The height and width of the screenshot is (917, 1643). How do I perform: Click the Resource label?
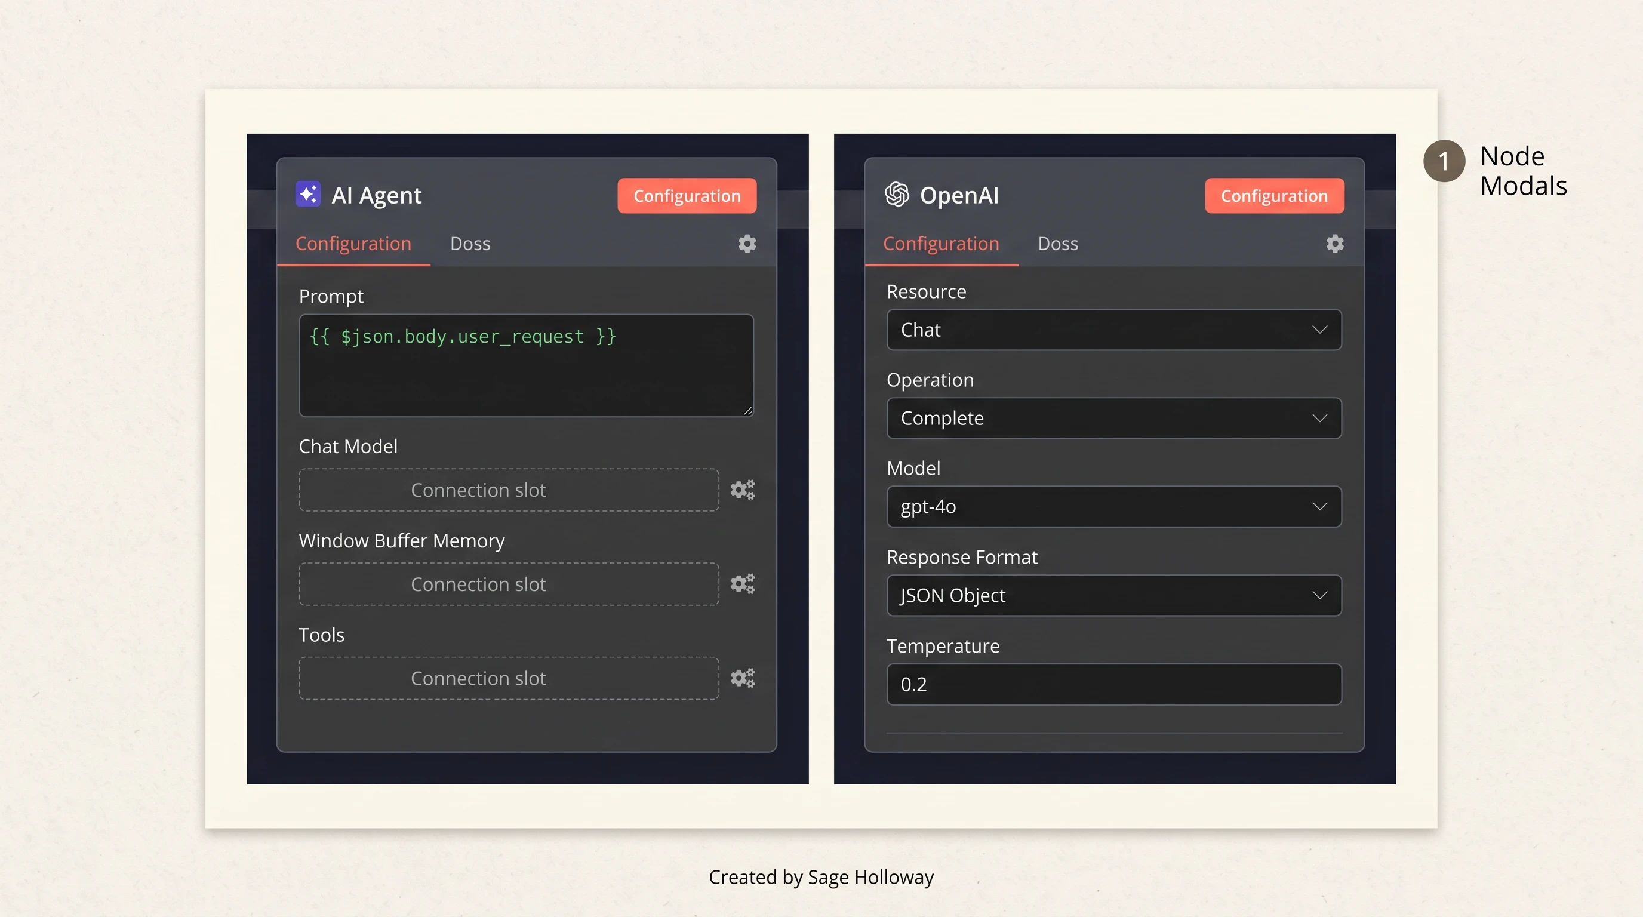926,291
